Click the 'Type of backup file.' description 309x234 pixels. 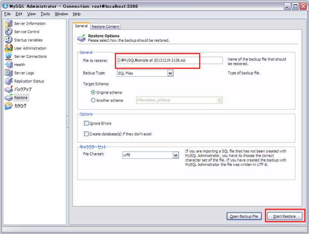pos(244,73)
